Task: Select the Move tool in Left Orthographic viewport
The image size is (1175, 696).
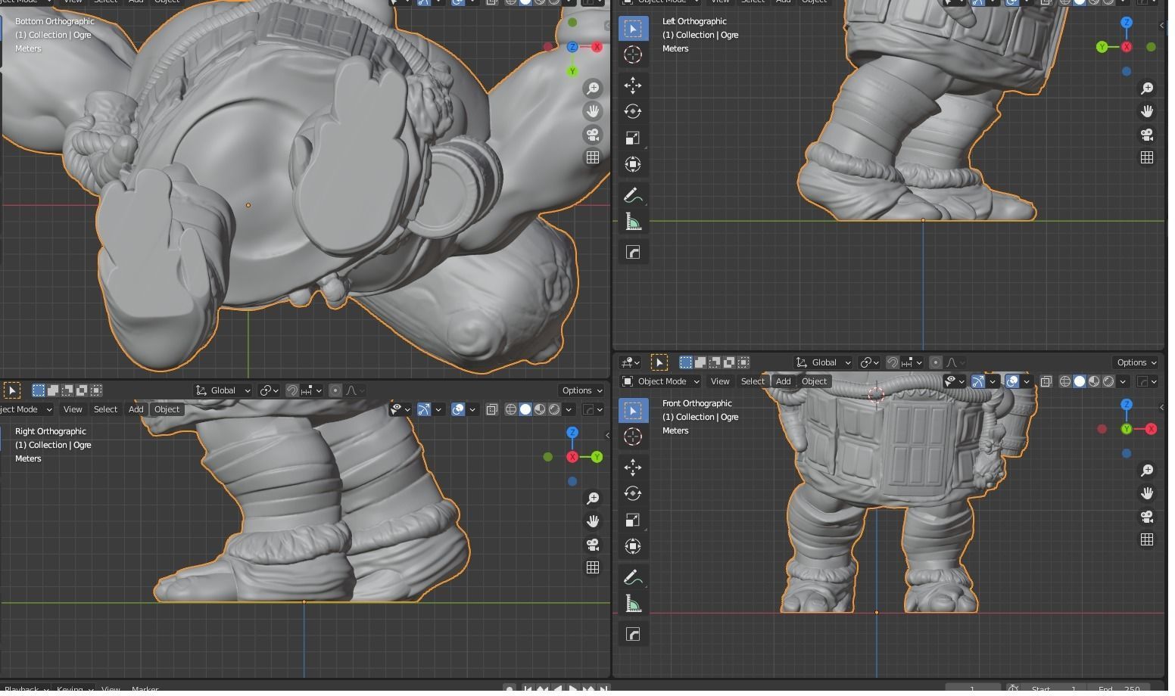Action: (x=633, y=85)
